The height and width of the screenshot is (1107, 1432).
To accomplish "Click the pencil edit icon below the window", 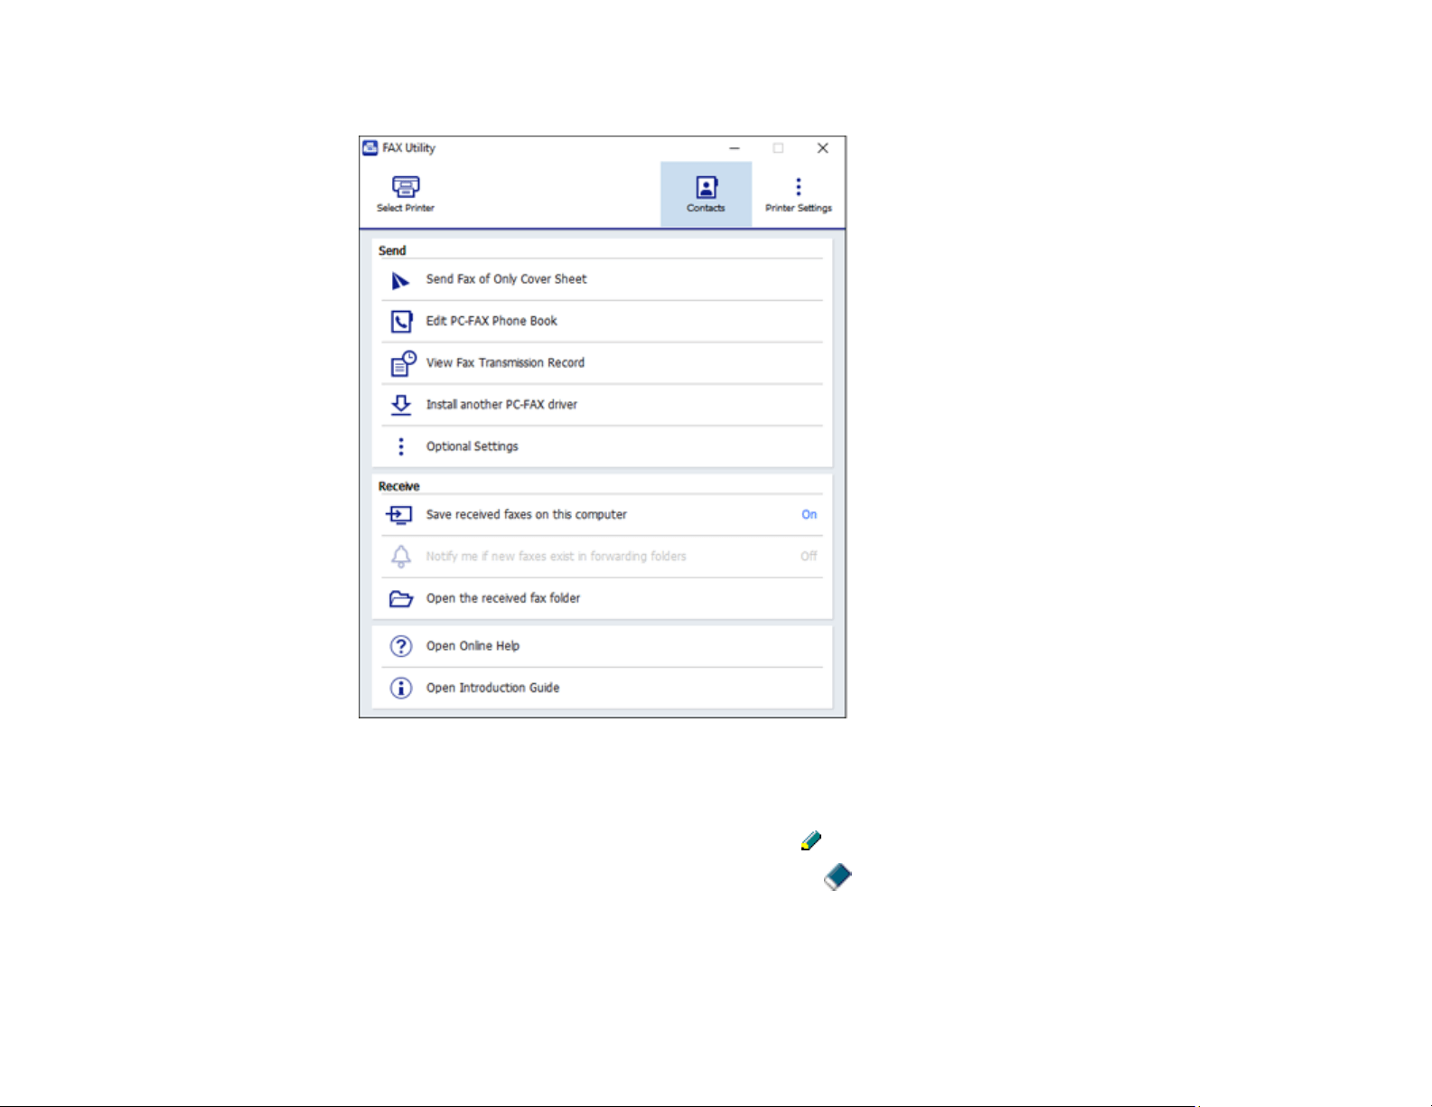I will (811, 841).
